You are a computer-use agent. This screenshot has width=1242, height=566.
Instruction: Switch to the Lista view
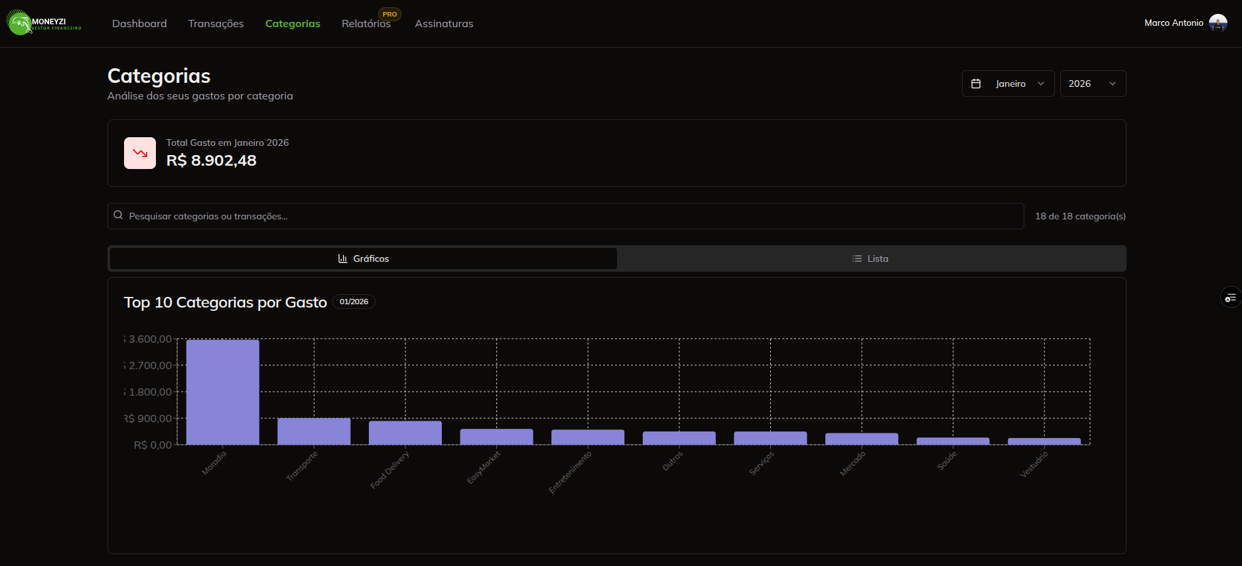tap(871, 258)
